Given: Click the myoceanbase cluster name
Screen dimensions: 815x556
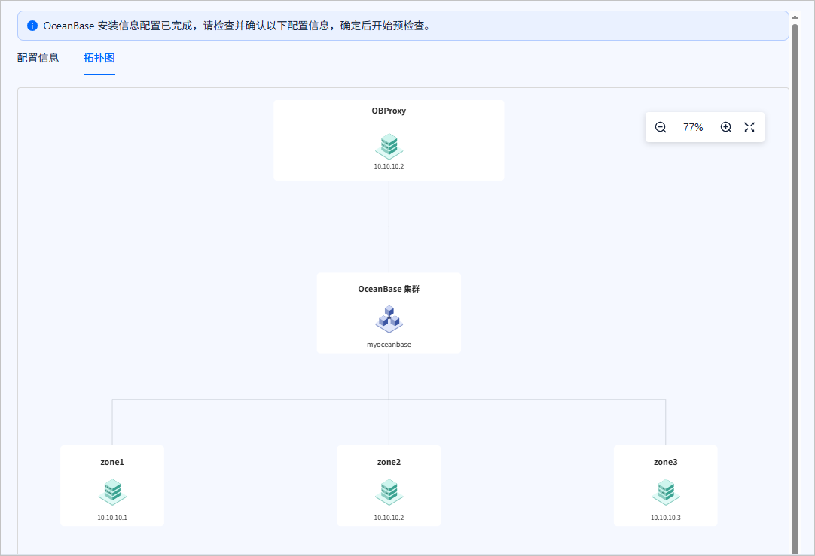Looking at the screenshot, I should click(389, 344).
